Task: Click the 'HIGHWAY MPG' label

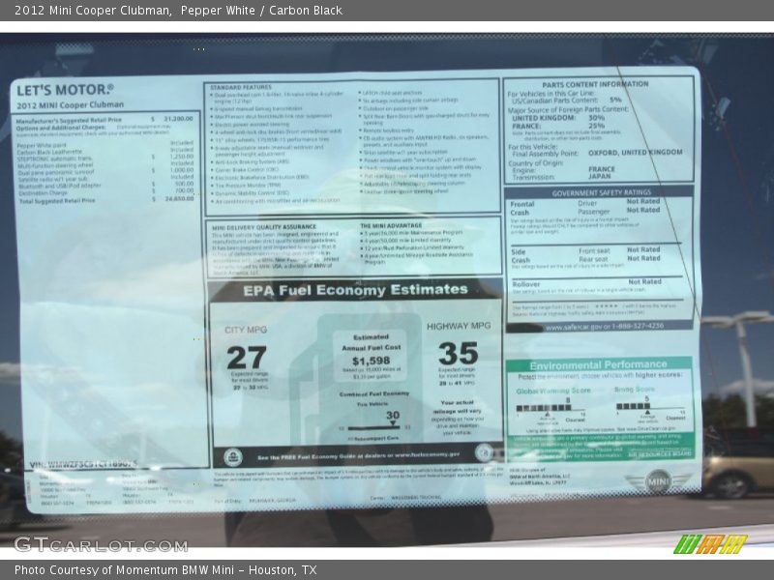Action: [459, 326]
